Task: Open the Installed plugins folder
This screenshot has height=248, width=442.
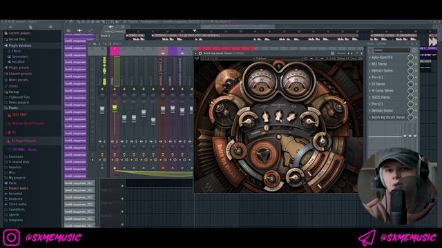Action: point(18,62)
